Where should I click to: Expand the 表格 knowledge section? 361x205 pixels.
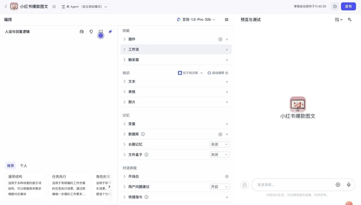[x=124, y=92]
